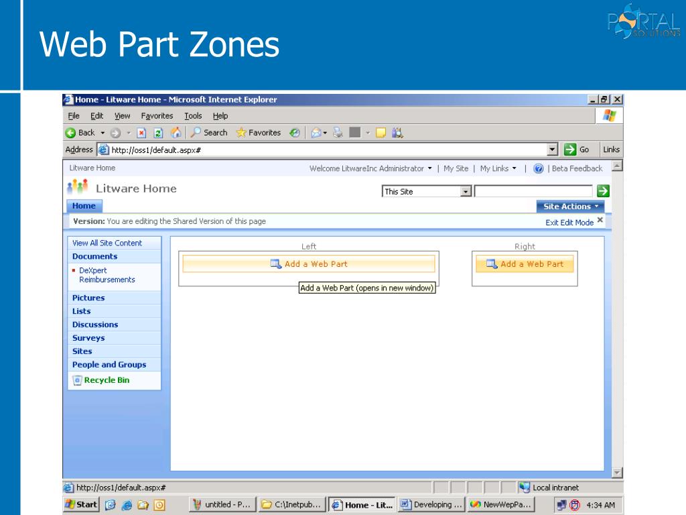Screen dimensions: 686x515
Task: Click the Local intranet zone icon
Action: (x=525, y=487)
